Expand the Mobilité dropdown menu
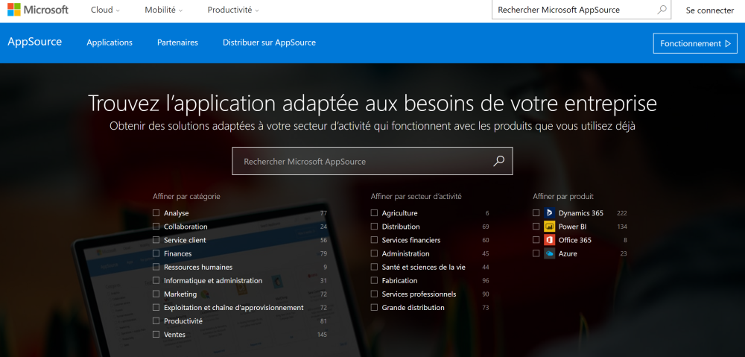The width and height of the screenshot is (745, 357). [163, 10]
